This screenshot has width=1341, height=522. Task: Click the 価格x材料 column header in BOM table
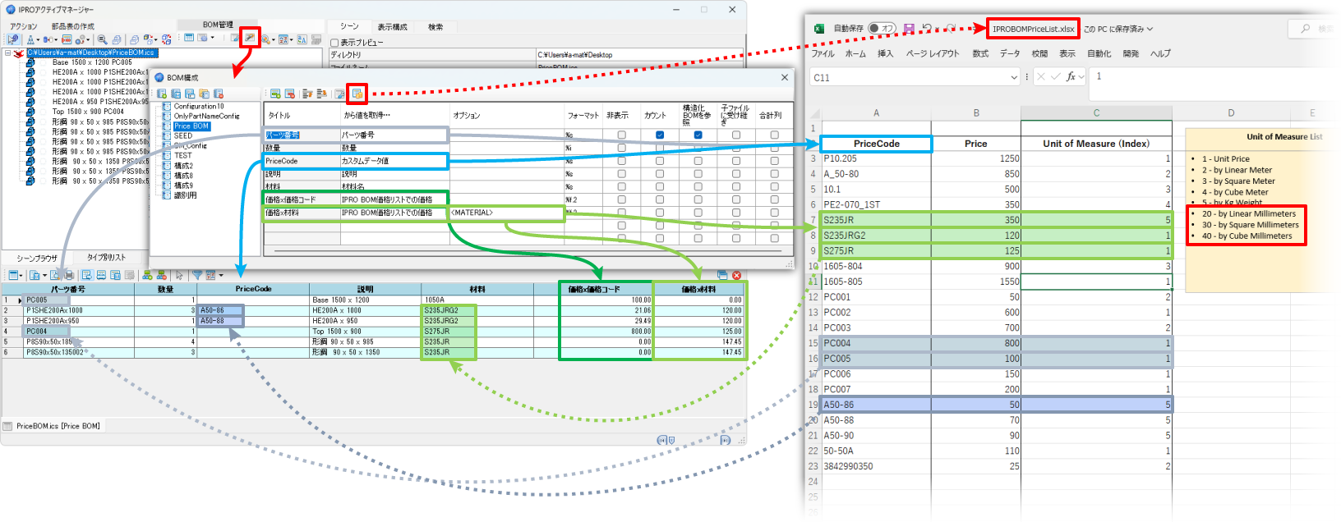699,289
